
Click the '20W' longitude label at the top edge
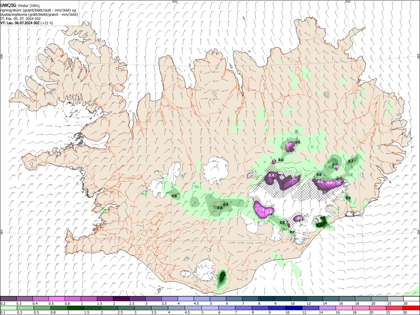tap(175, 2)
